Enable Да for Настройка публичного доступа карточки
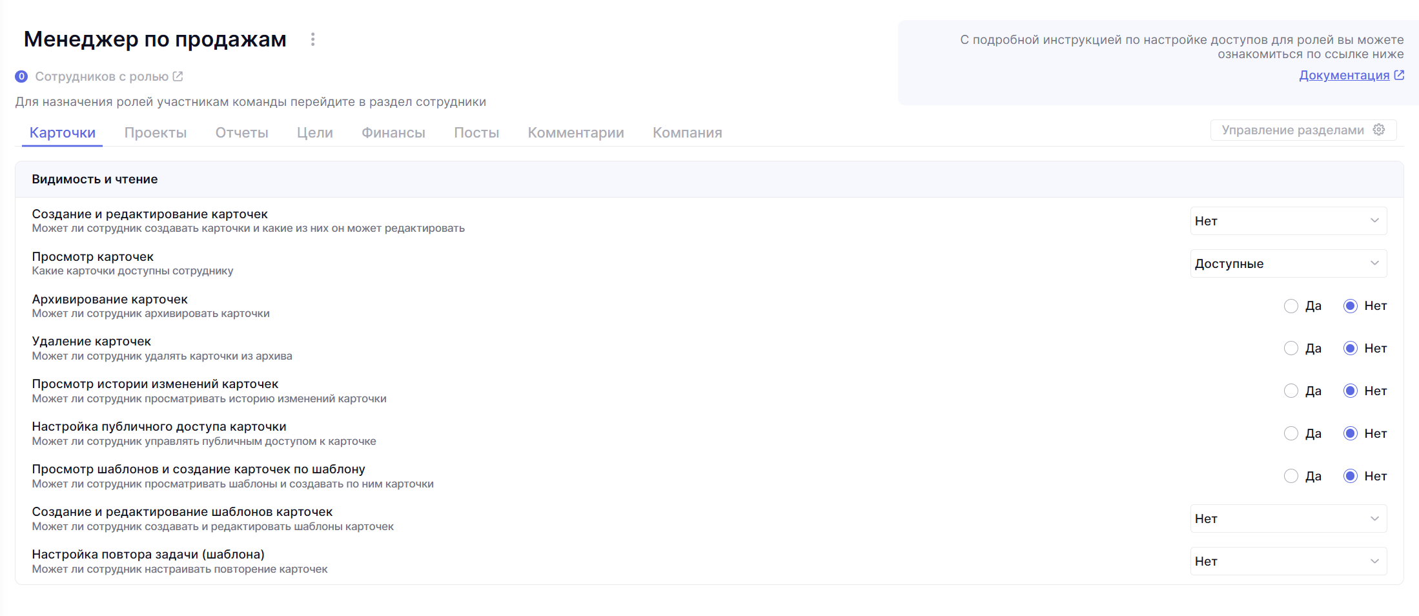Image resolution: width=1419 pixels, height=616 pixels. pos(1291,434)
